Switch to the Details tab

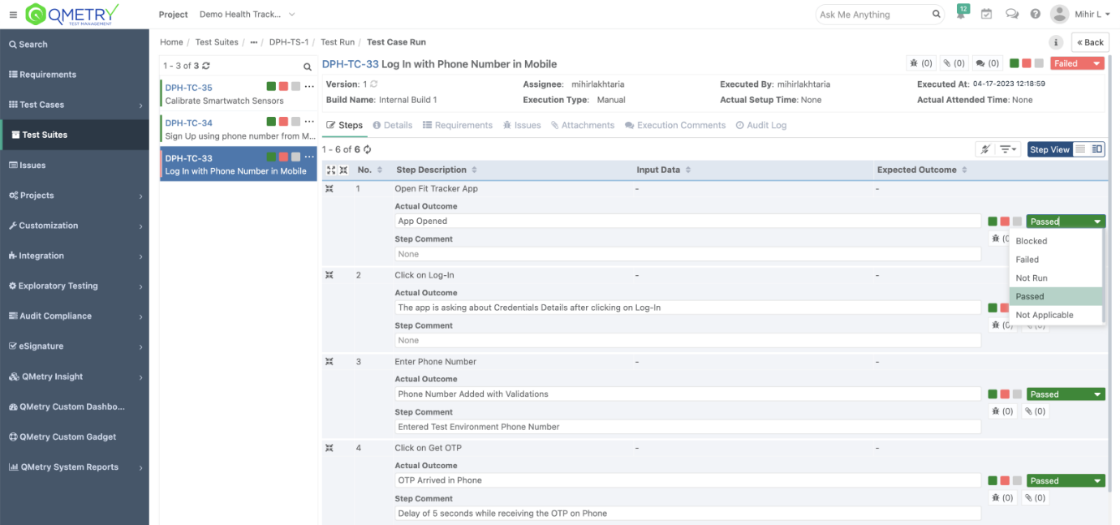(393, 125)
